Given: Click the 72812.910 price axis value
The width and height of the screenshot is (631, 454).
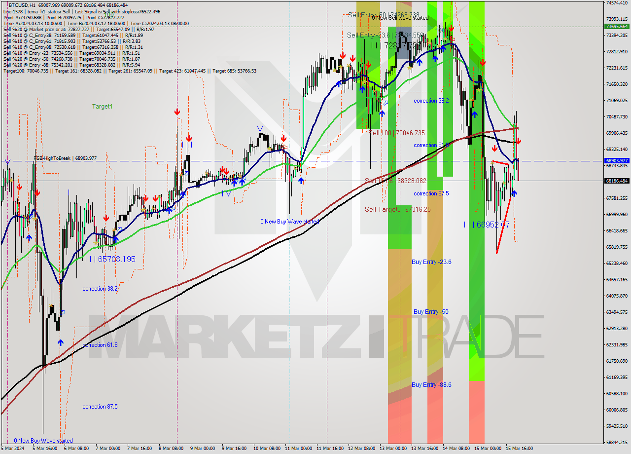Looking at the screenshot, I should [617, 51].
